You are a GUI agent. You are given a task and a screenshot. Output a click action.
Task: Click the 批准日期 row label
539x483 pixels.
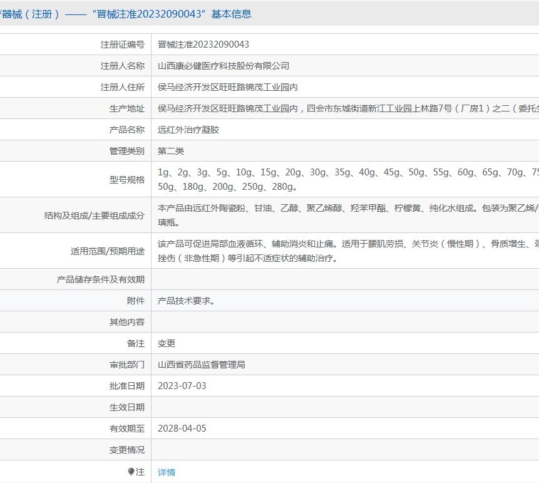coord(127,386)
